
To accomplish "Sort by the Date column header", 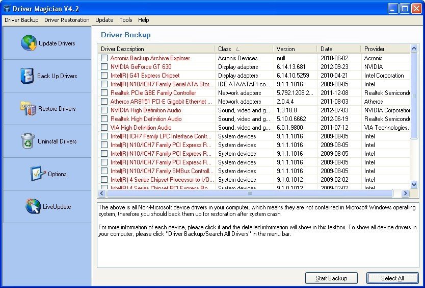I will click(339, 49).
